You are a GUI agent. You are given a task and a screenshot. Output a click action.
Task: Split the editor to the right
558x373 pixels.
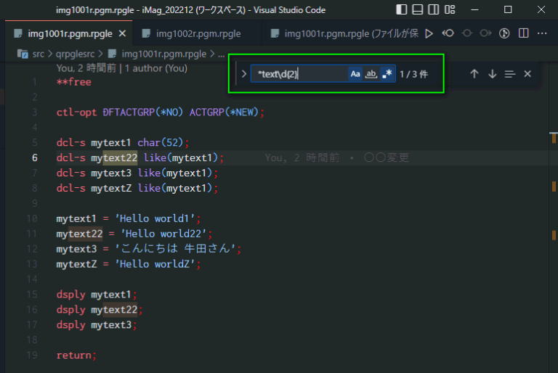coord(523,33)
